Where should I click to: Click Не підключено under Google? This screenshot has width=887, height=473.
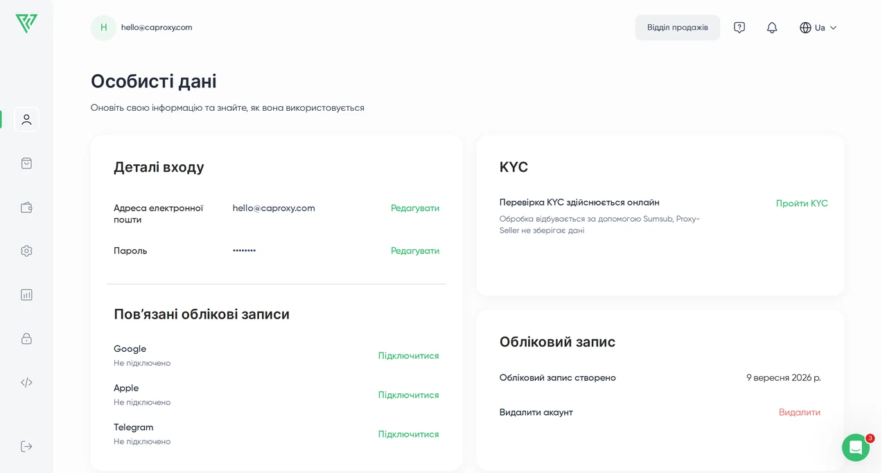point(142,363)
